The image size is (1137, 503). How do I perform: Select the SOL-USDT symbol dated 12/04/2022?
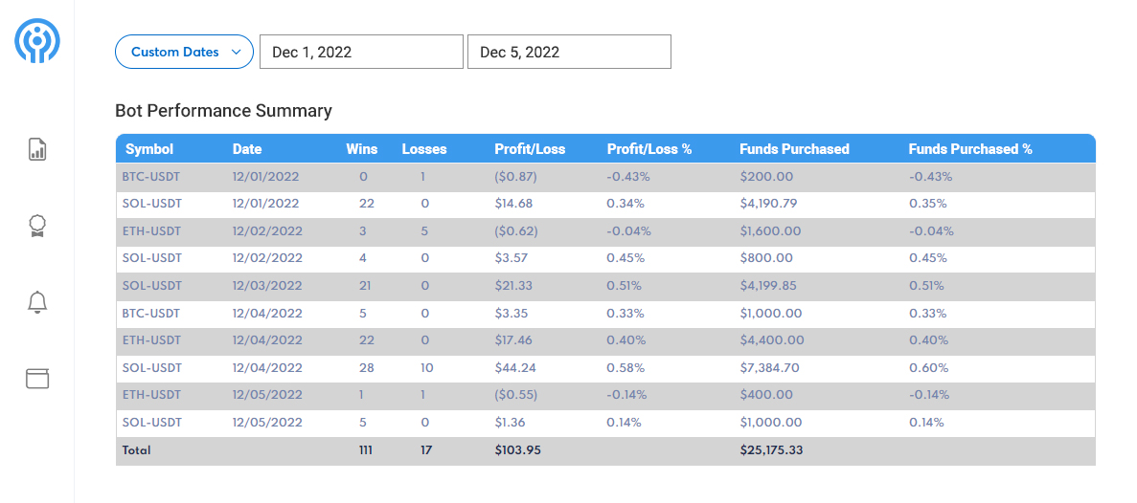click(151, 367)
